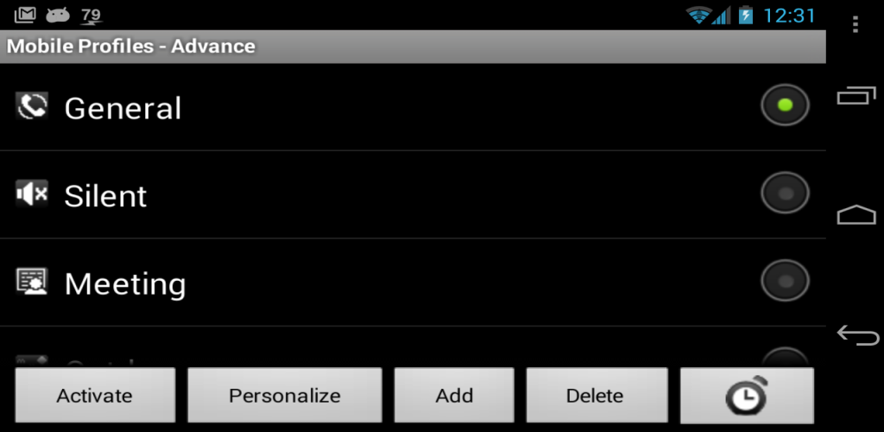
Task: Open the three-dot overflow menu
Action: click(x=856, y=24)
